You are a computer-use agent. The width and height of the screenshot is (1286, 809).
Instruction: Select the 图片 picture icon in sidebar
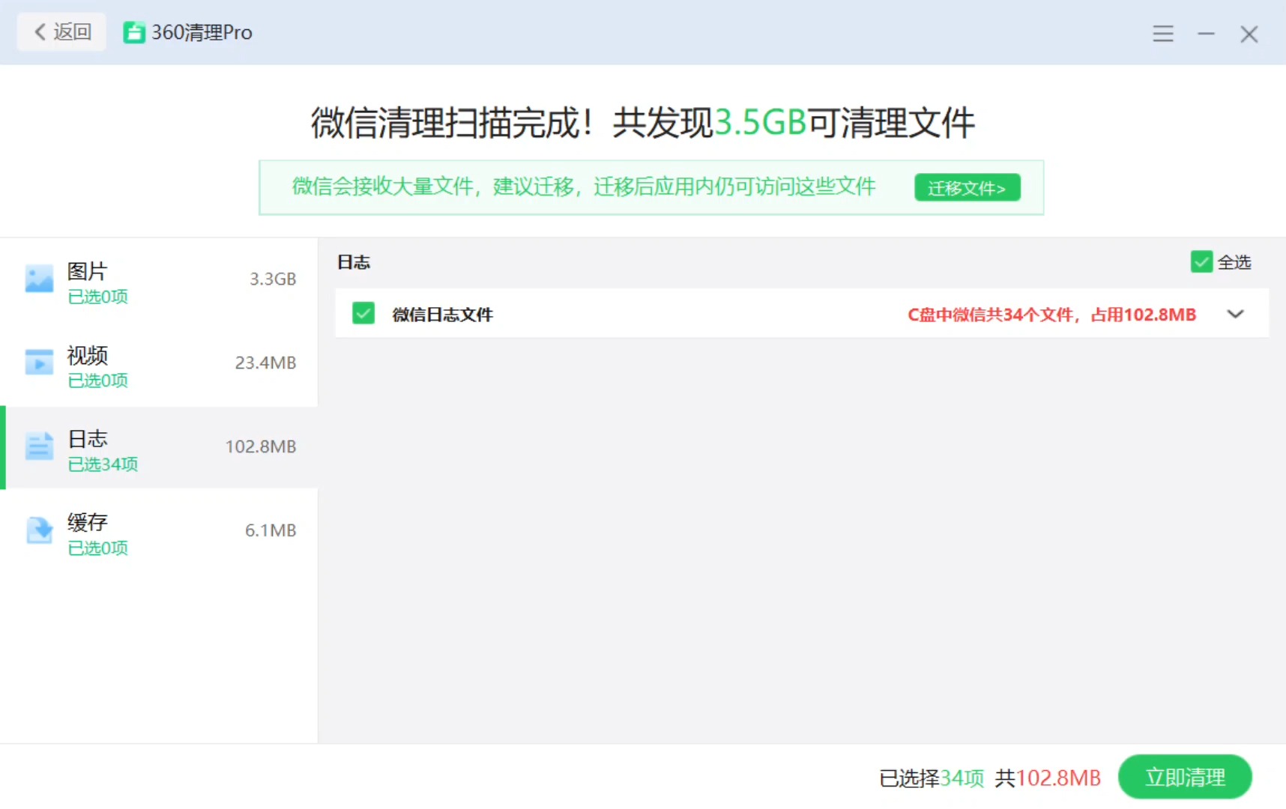coord(39,279)
